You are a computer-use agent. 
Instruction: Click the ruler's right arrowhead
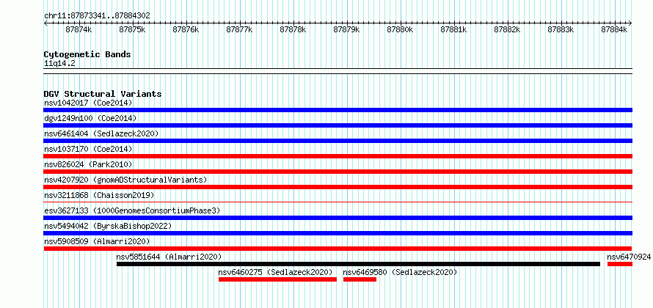pos(630,23)
